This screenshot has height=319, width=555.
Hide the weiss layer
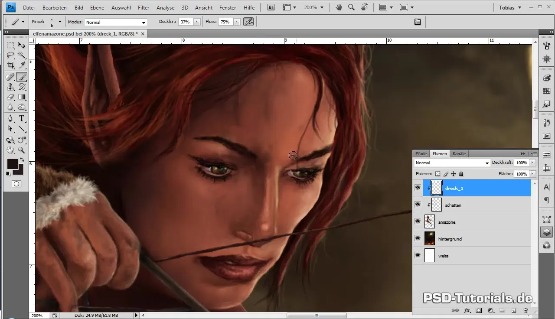[x=418, y=255]
